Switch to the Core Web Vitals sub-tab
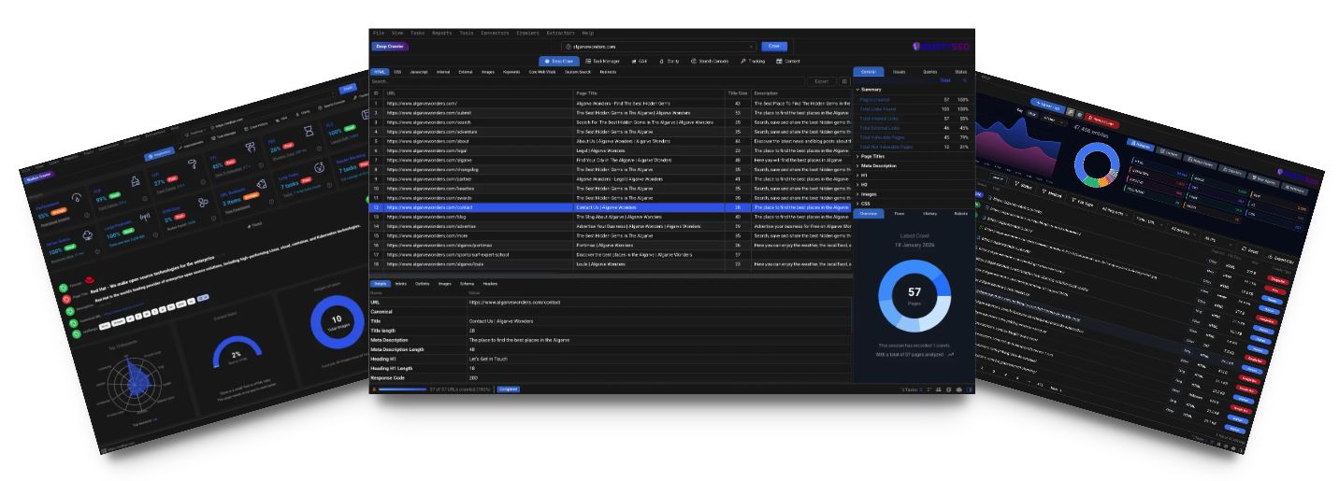The image size is (1339, 481). [541, 71]
